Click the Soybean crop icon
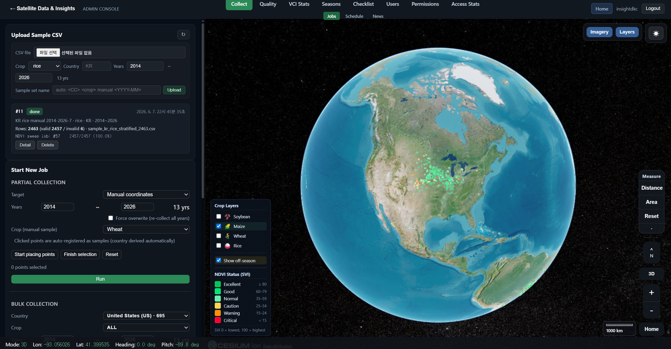 click(x=227, y=217)
